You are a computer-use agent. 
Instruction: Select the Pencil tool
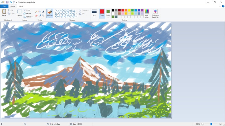(36, 12)
